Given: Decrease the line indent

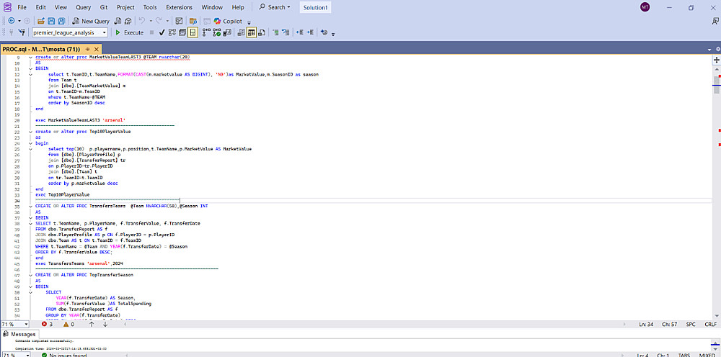Looking at the screenshot, I should pos(300,32).
